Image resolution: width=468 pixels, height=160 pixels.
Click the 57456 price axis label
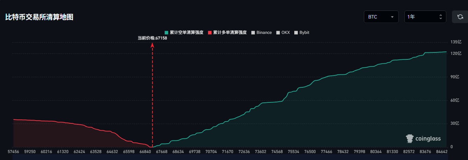[14, 152]
